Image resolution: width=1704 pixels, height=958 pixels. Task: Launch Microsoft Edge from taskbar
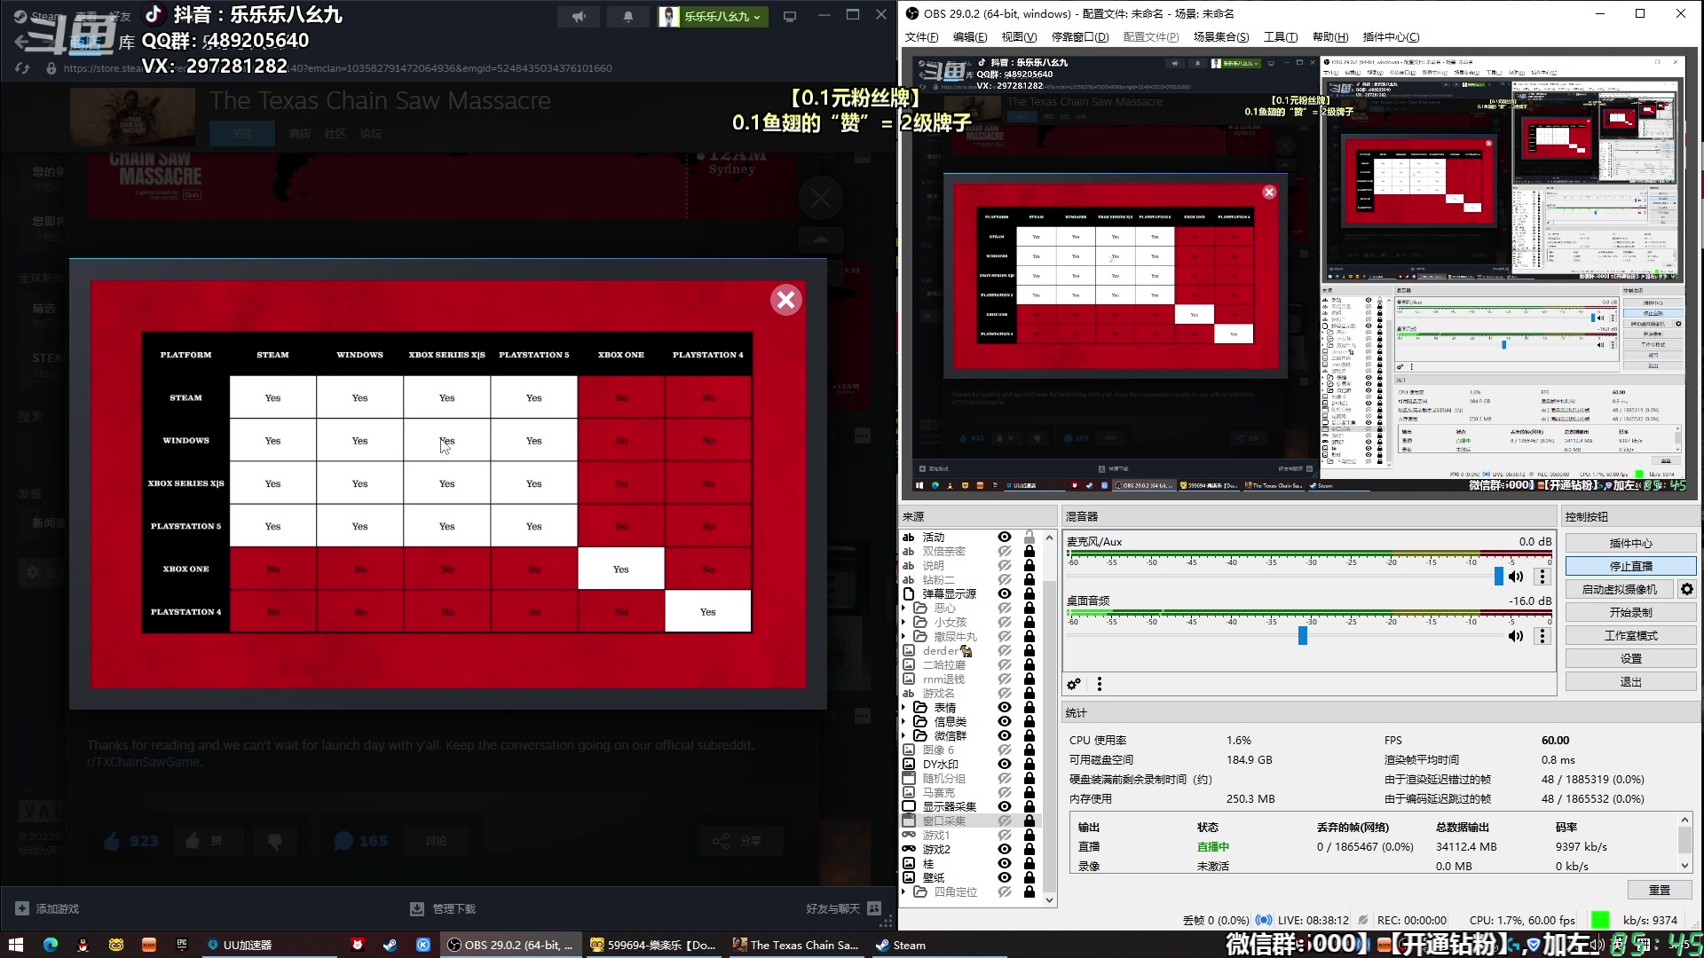click(51, 945)
